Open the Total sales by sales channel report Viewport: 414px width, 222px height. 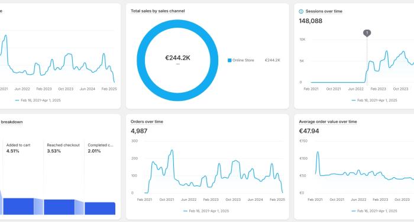pos(158,11)
